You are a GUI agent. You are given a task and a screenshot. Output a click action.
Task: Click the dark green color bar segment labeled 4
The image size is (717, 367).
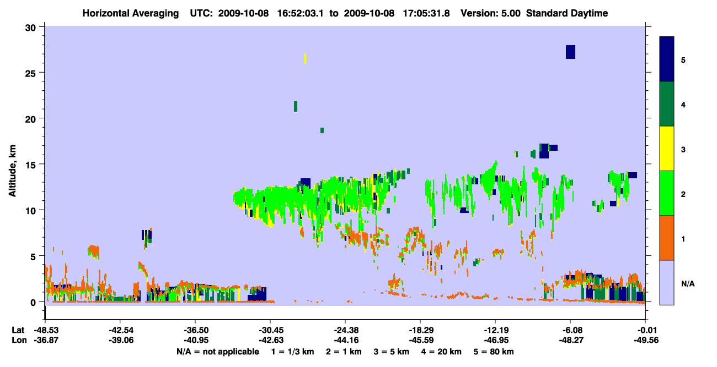(x=667, y=104)
